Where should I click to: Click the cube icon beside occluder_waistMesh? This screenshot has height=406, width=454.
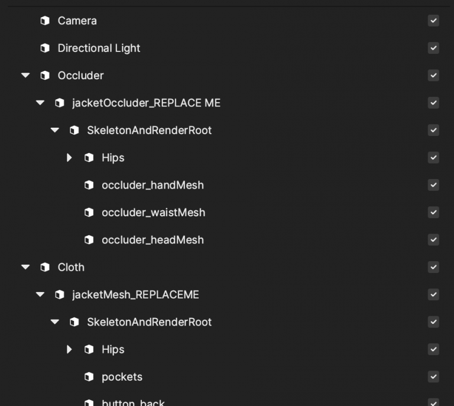pos(89,212)
